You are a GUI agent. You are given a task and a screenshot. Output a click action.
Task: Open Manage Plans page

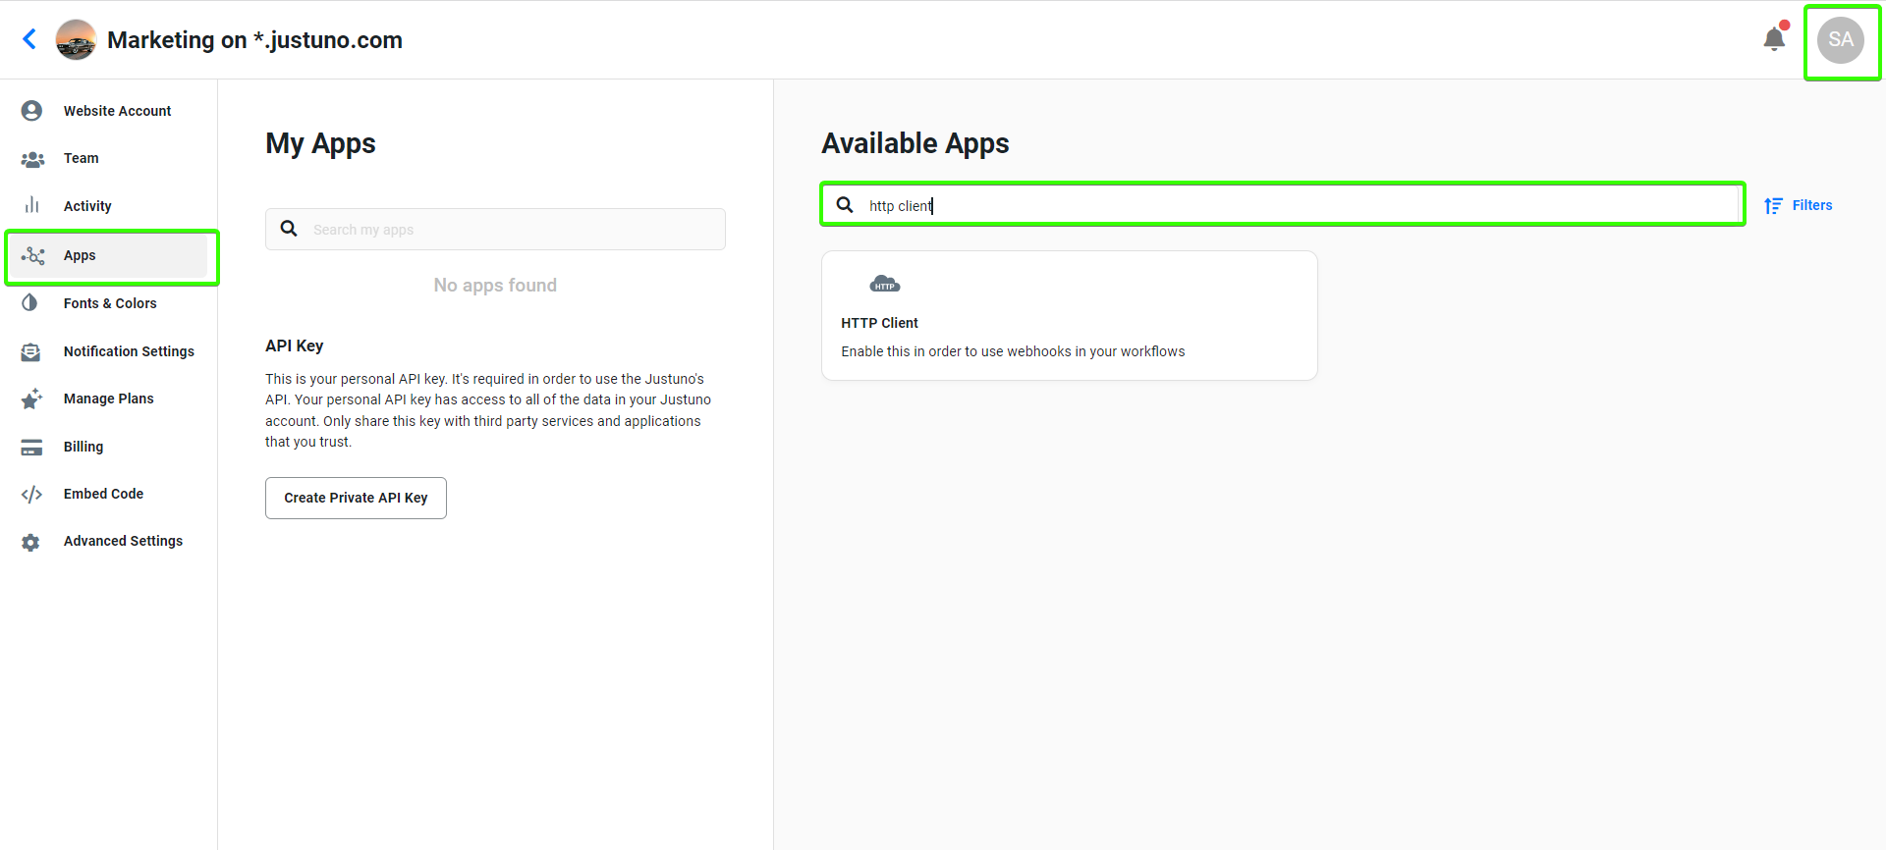click(109, 398)
